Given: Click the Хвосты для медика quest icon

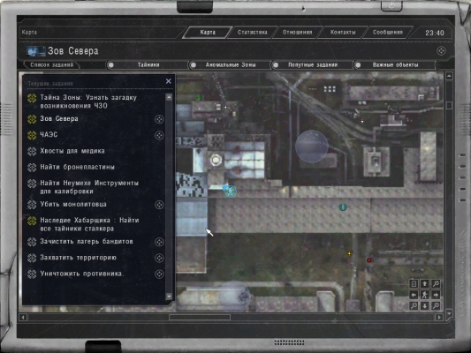Looking at the screenshot, I should 32,151.
